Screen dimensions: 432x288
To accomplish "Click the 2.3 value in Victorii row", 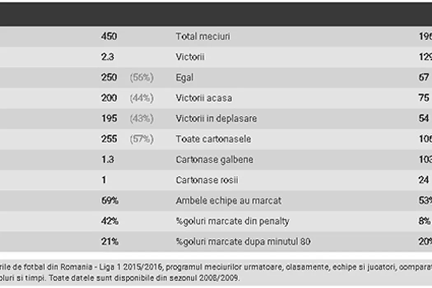I will [107, 57].
